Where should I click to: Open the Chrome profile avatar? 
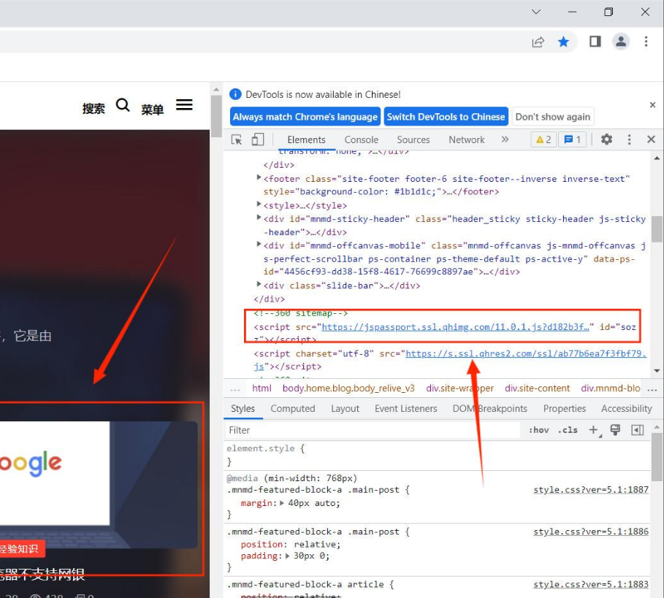[621, 42]
